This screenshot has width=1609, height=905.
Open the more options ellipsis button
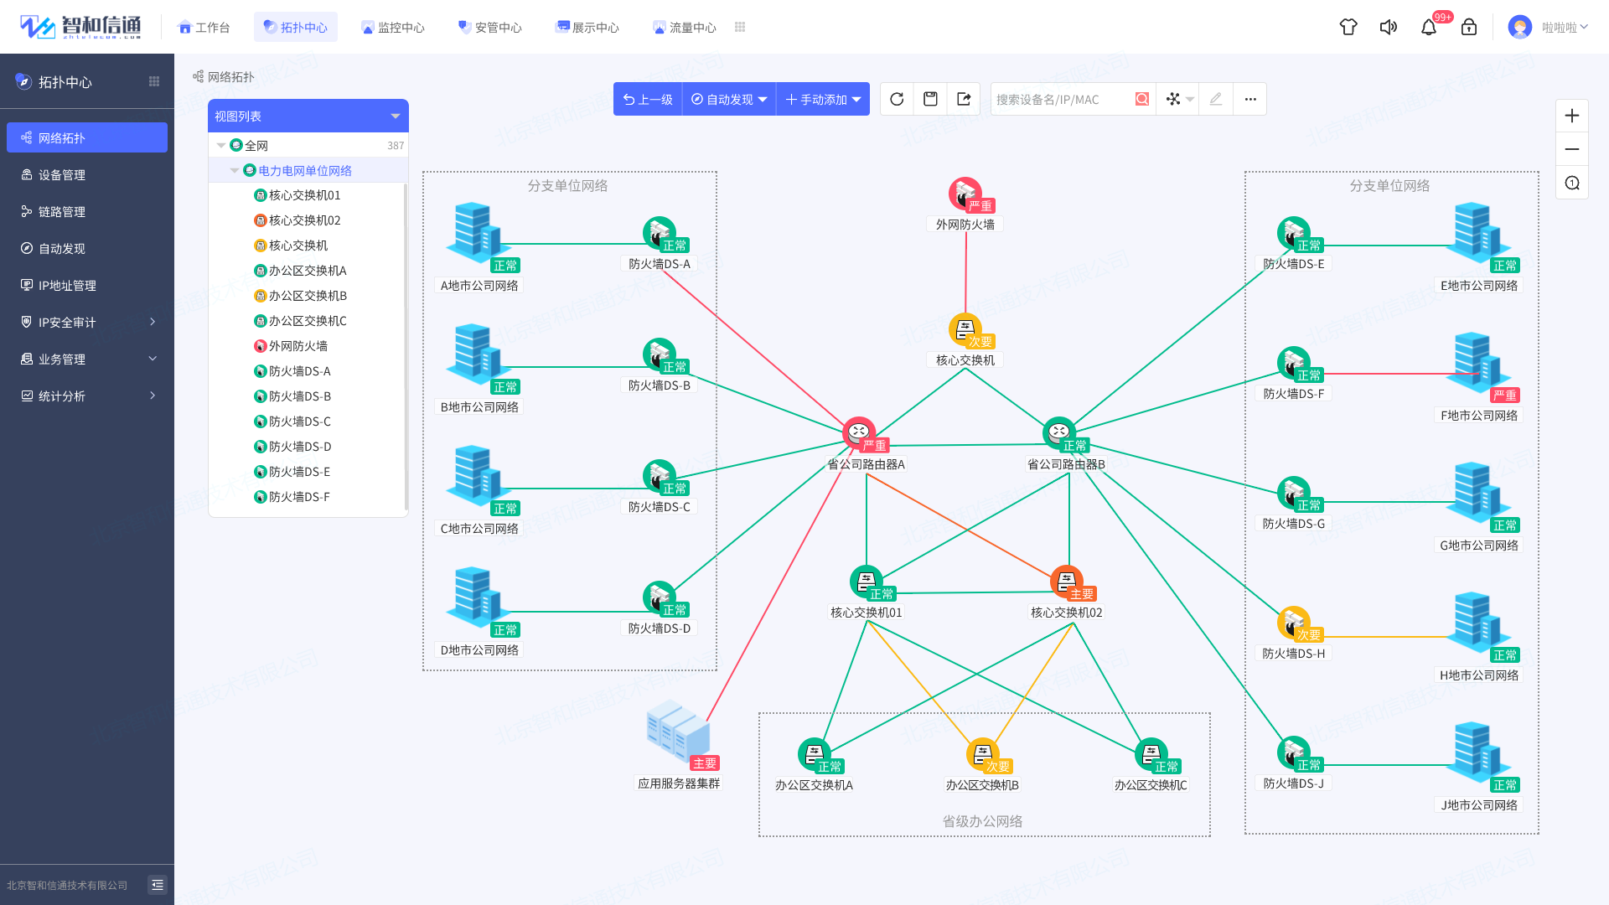1250,99
